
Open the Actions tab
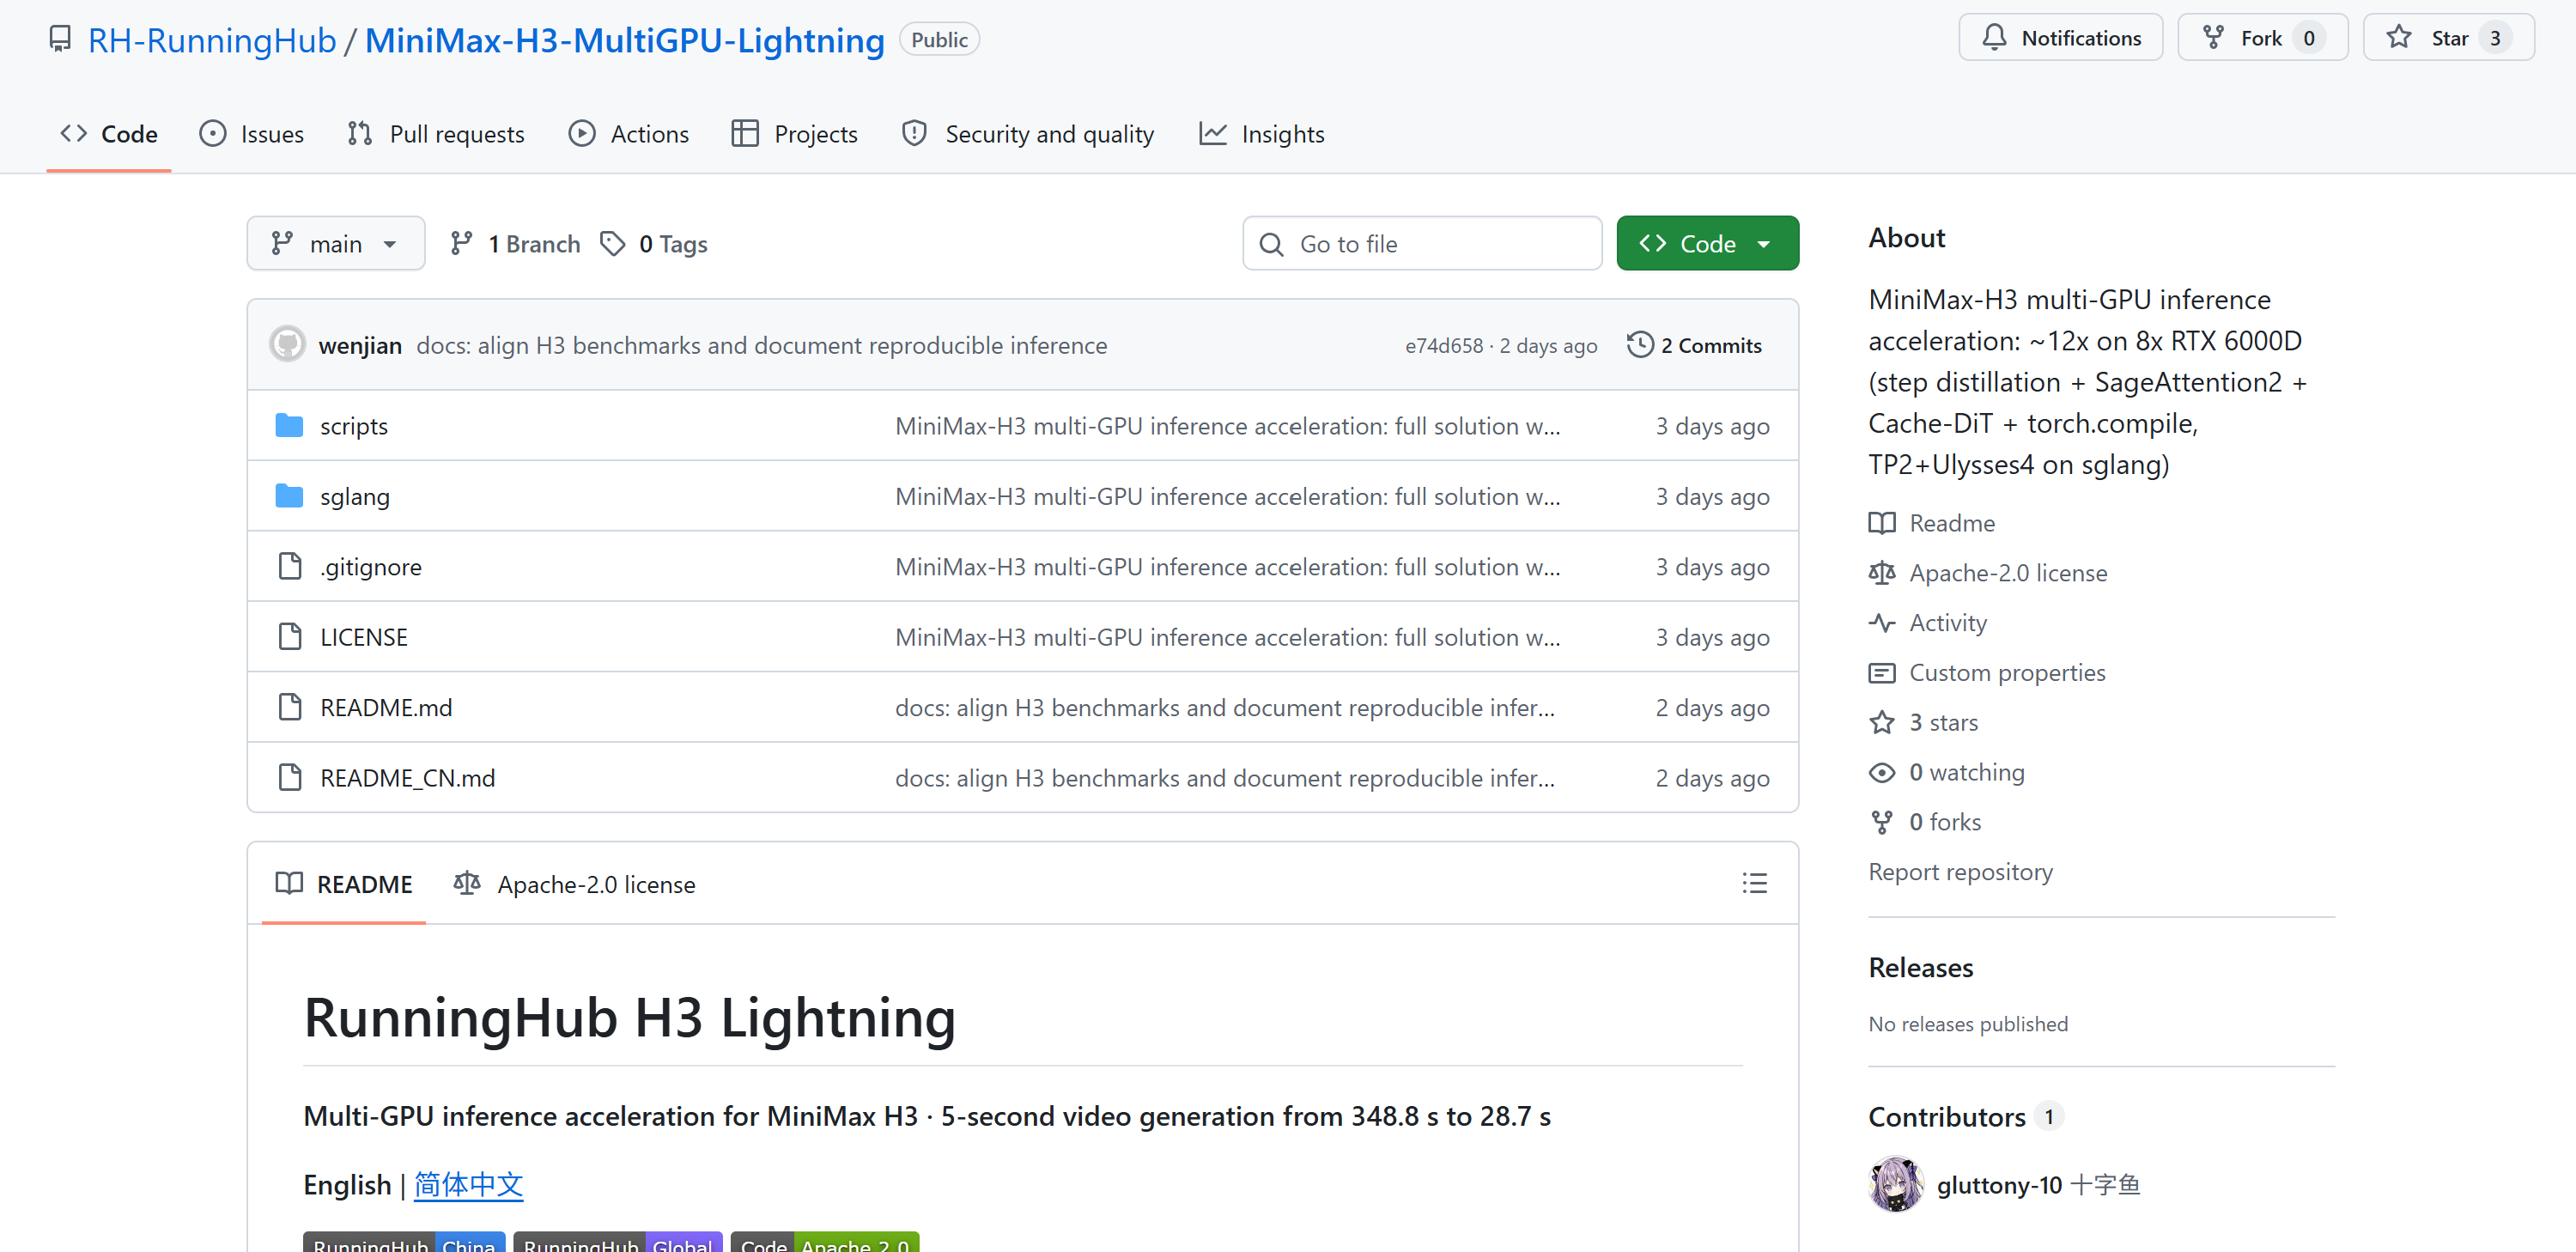click(x=629, y=134)
